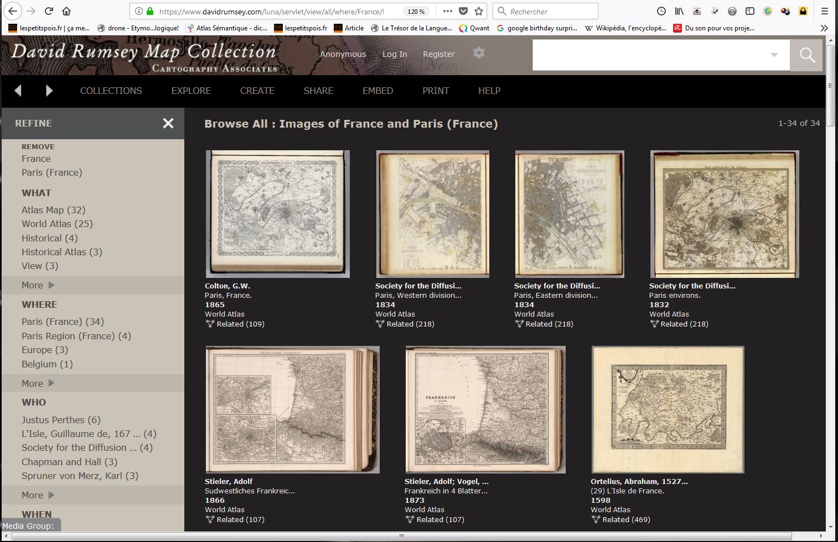Image resolution: width=838 pixels, height=542 pixels.
Task: Click the magnifier search button in header
Action: tap(806, 55)
